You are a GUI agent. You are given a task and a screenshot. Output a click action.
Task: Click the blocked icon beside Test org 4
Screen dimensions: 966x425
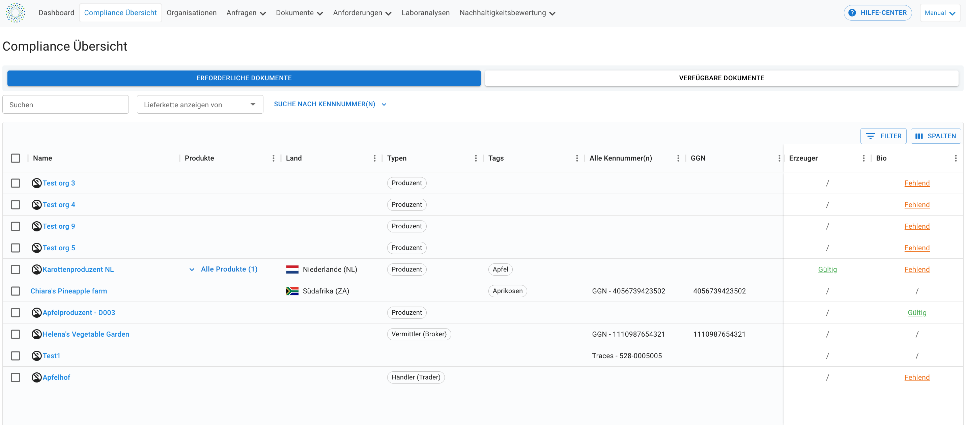[36, 205]
